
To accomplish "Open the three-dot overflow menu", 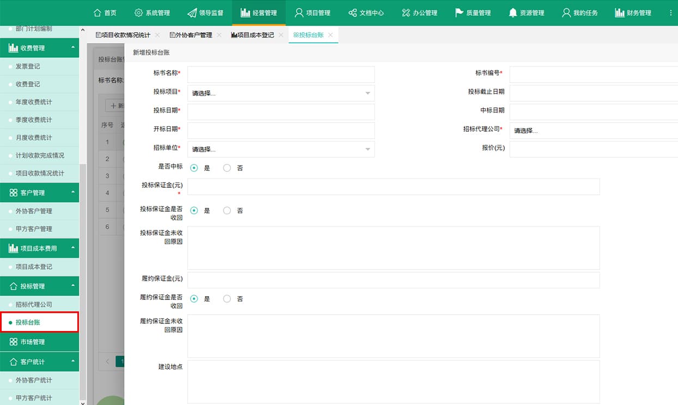I will [670, 13].
